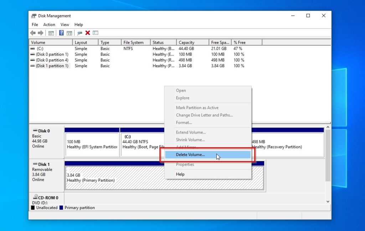The image size is (365, 231).
Task: Click Format in the context menu
Action: coord(184,122)
